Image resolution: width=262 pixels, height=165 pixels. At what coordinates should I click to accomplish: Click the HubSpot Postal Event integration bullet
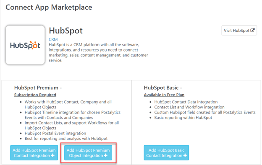click(55, 133)
